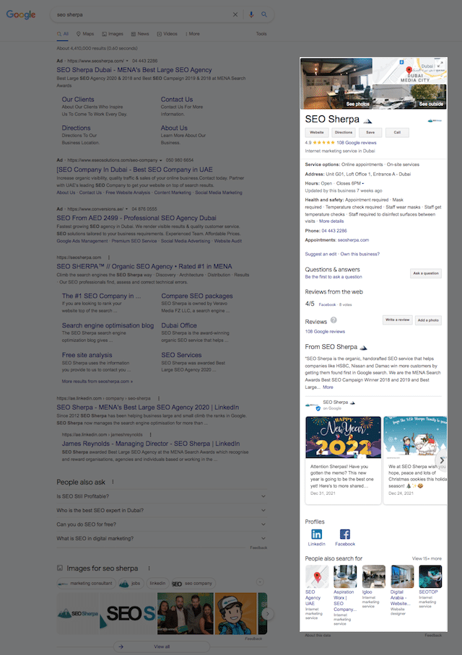Expand What is SEO in digital marketing
The height and width of the screenshot is (655, 462).
click(162, 538)
